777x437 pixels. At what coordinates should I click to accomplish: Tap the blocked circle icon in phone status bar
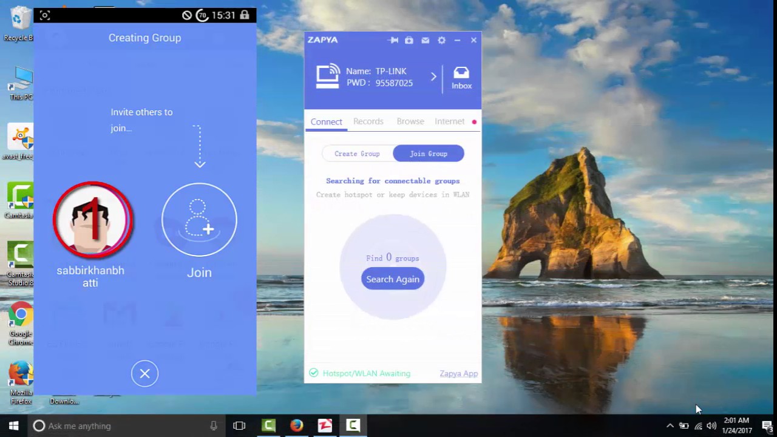[187, 15]
